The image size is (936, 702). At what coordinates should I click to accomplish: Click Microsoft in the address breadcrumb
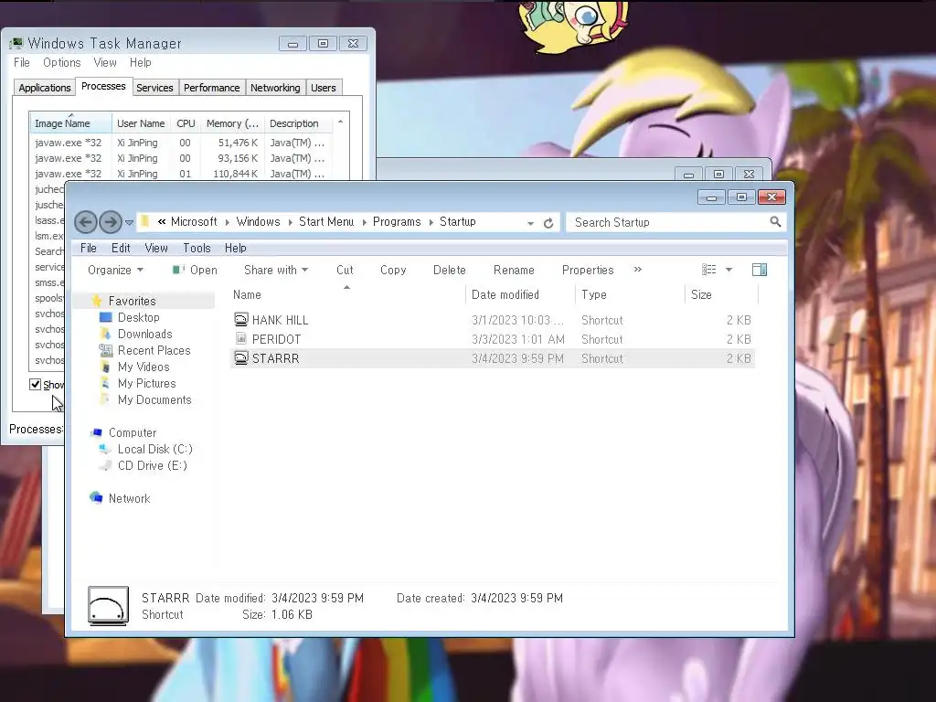click(194, 221)
